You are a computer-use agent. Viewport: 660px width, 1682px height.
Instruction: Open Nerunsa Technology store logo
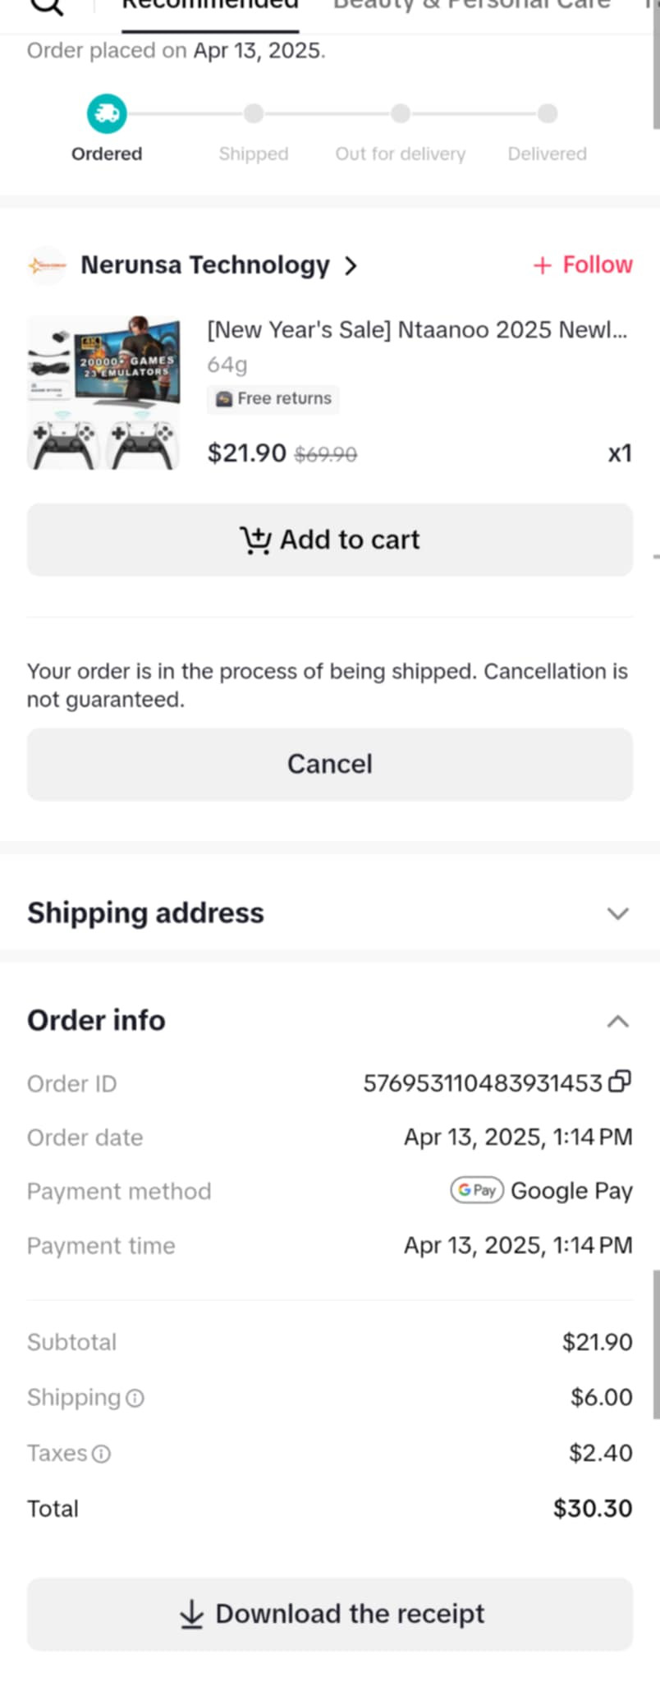pyautogui.click(x=47, y=265)
